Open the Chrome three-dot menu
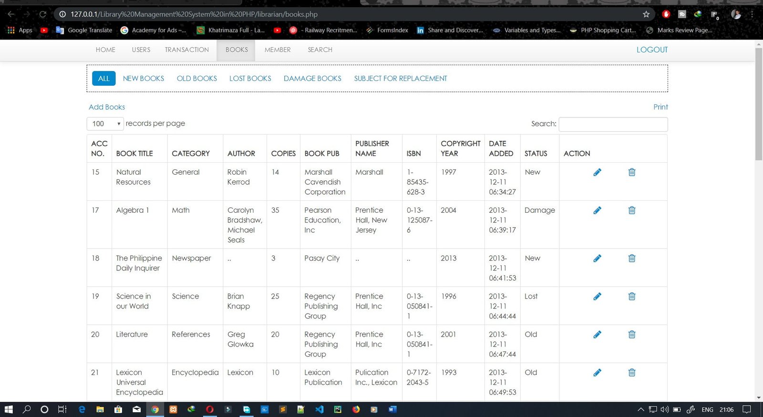 click(752, 14)
